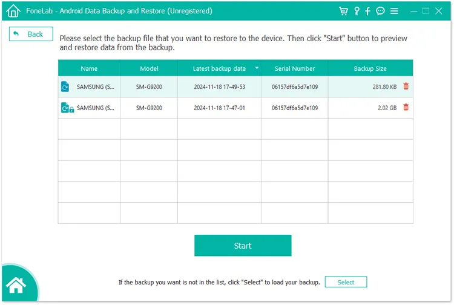Click serial number in the 281.80 KB row
This screenshot has width=454, height=305.
coord(295,87)
